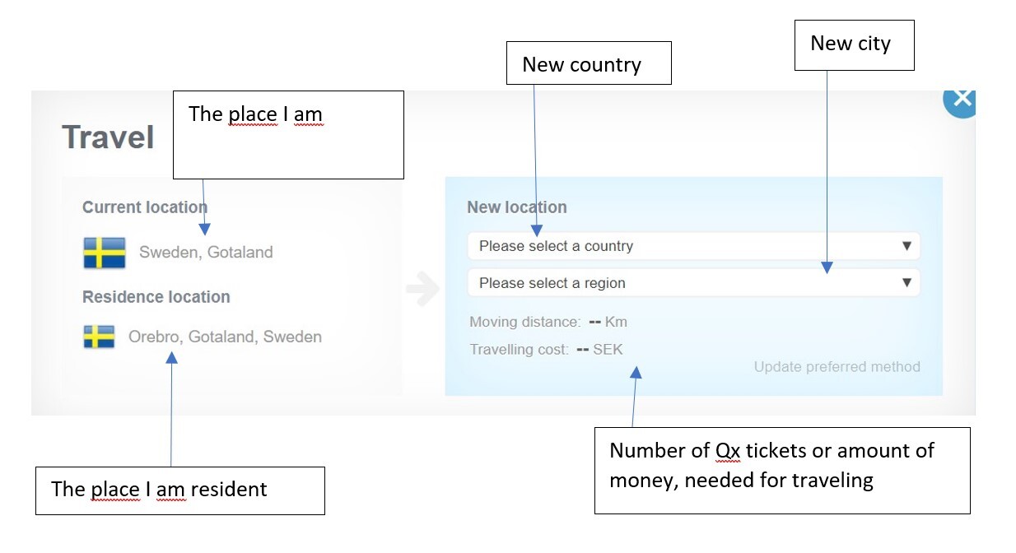Open the 'Please select a region' dropdown
Screen dimensions: 1016x553
[x=692, y=283]
